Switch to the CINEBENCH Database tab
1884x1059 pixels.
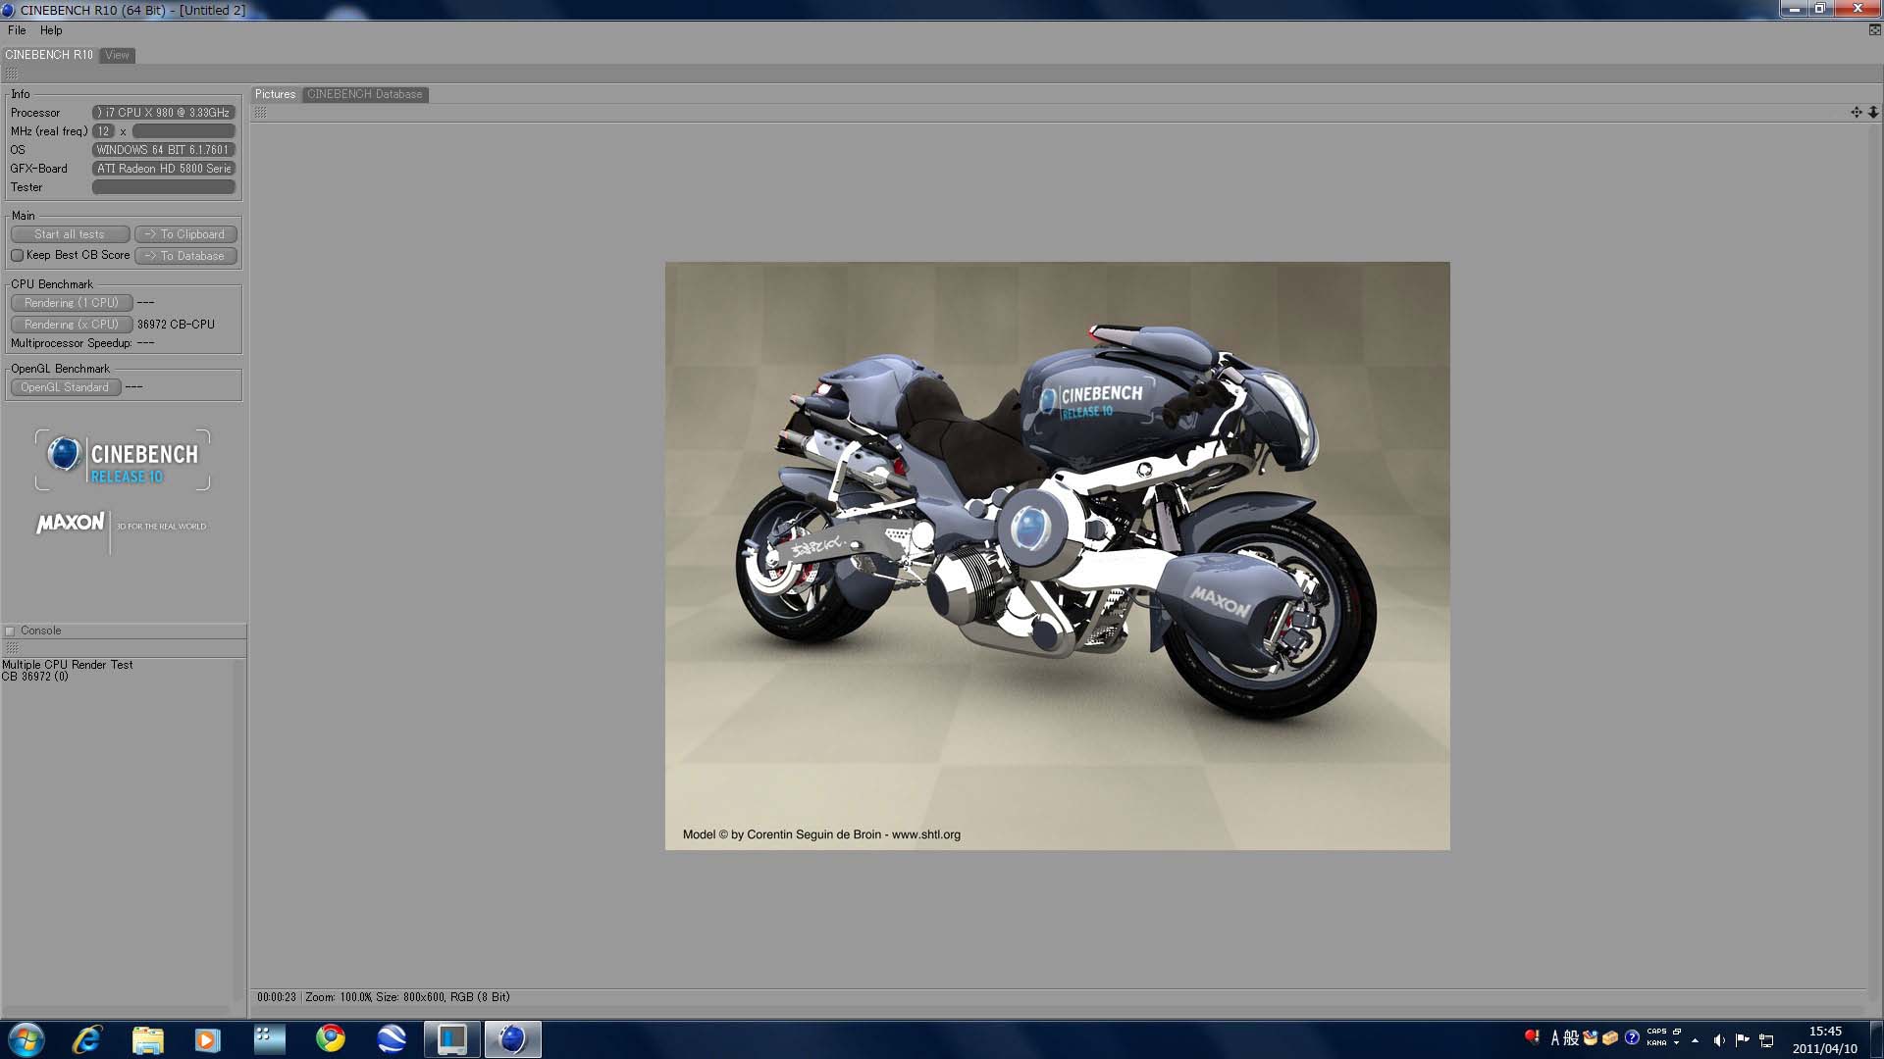(x=364, y=94)
